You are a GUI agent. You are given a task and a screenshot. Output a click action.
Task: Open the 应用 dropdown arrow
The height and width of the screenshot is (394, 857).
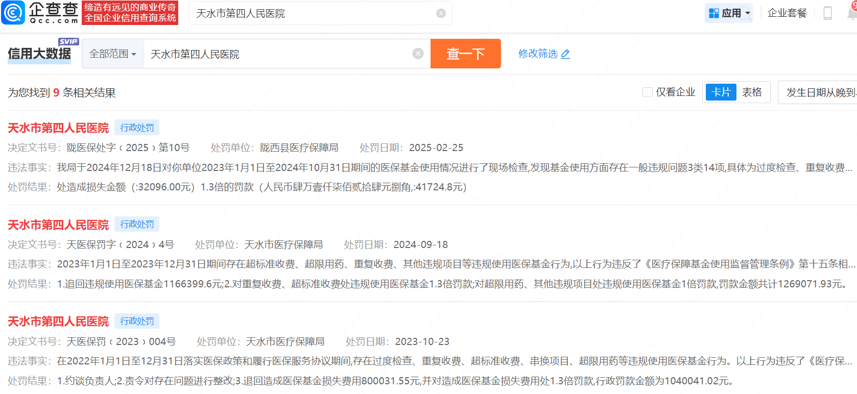pos(748,13)
